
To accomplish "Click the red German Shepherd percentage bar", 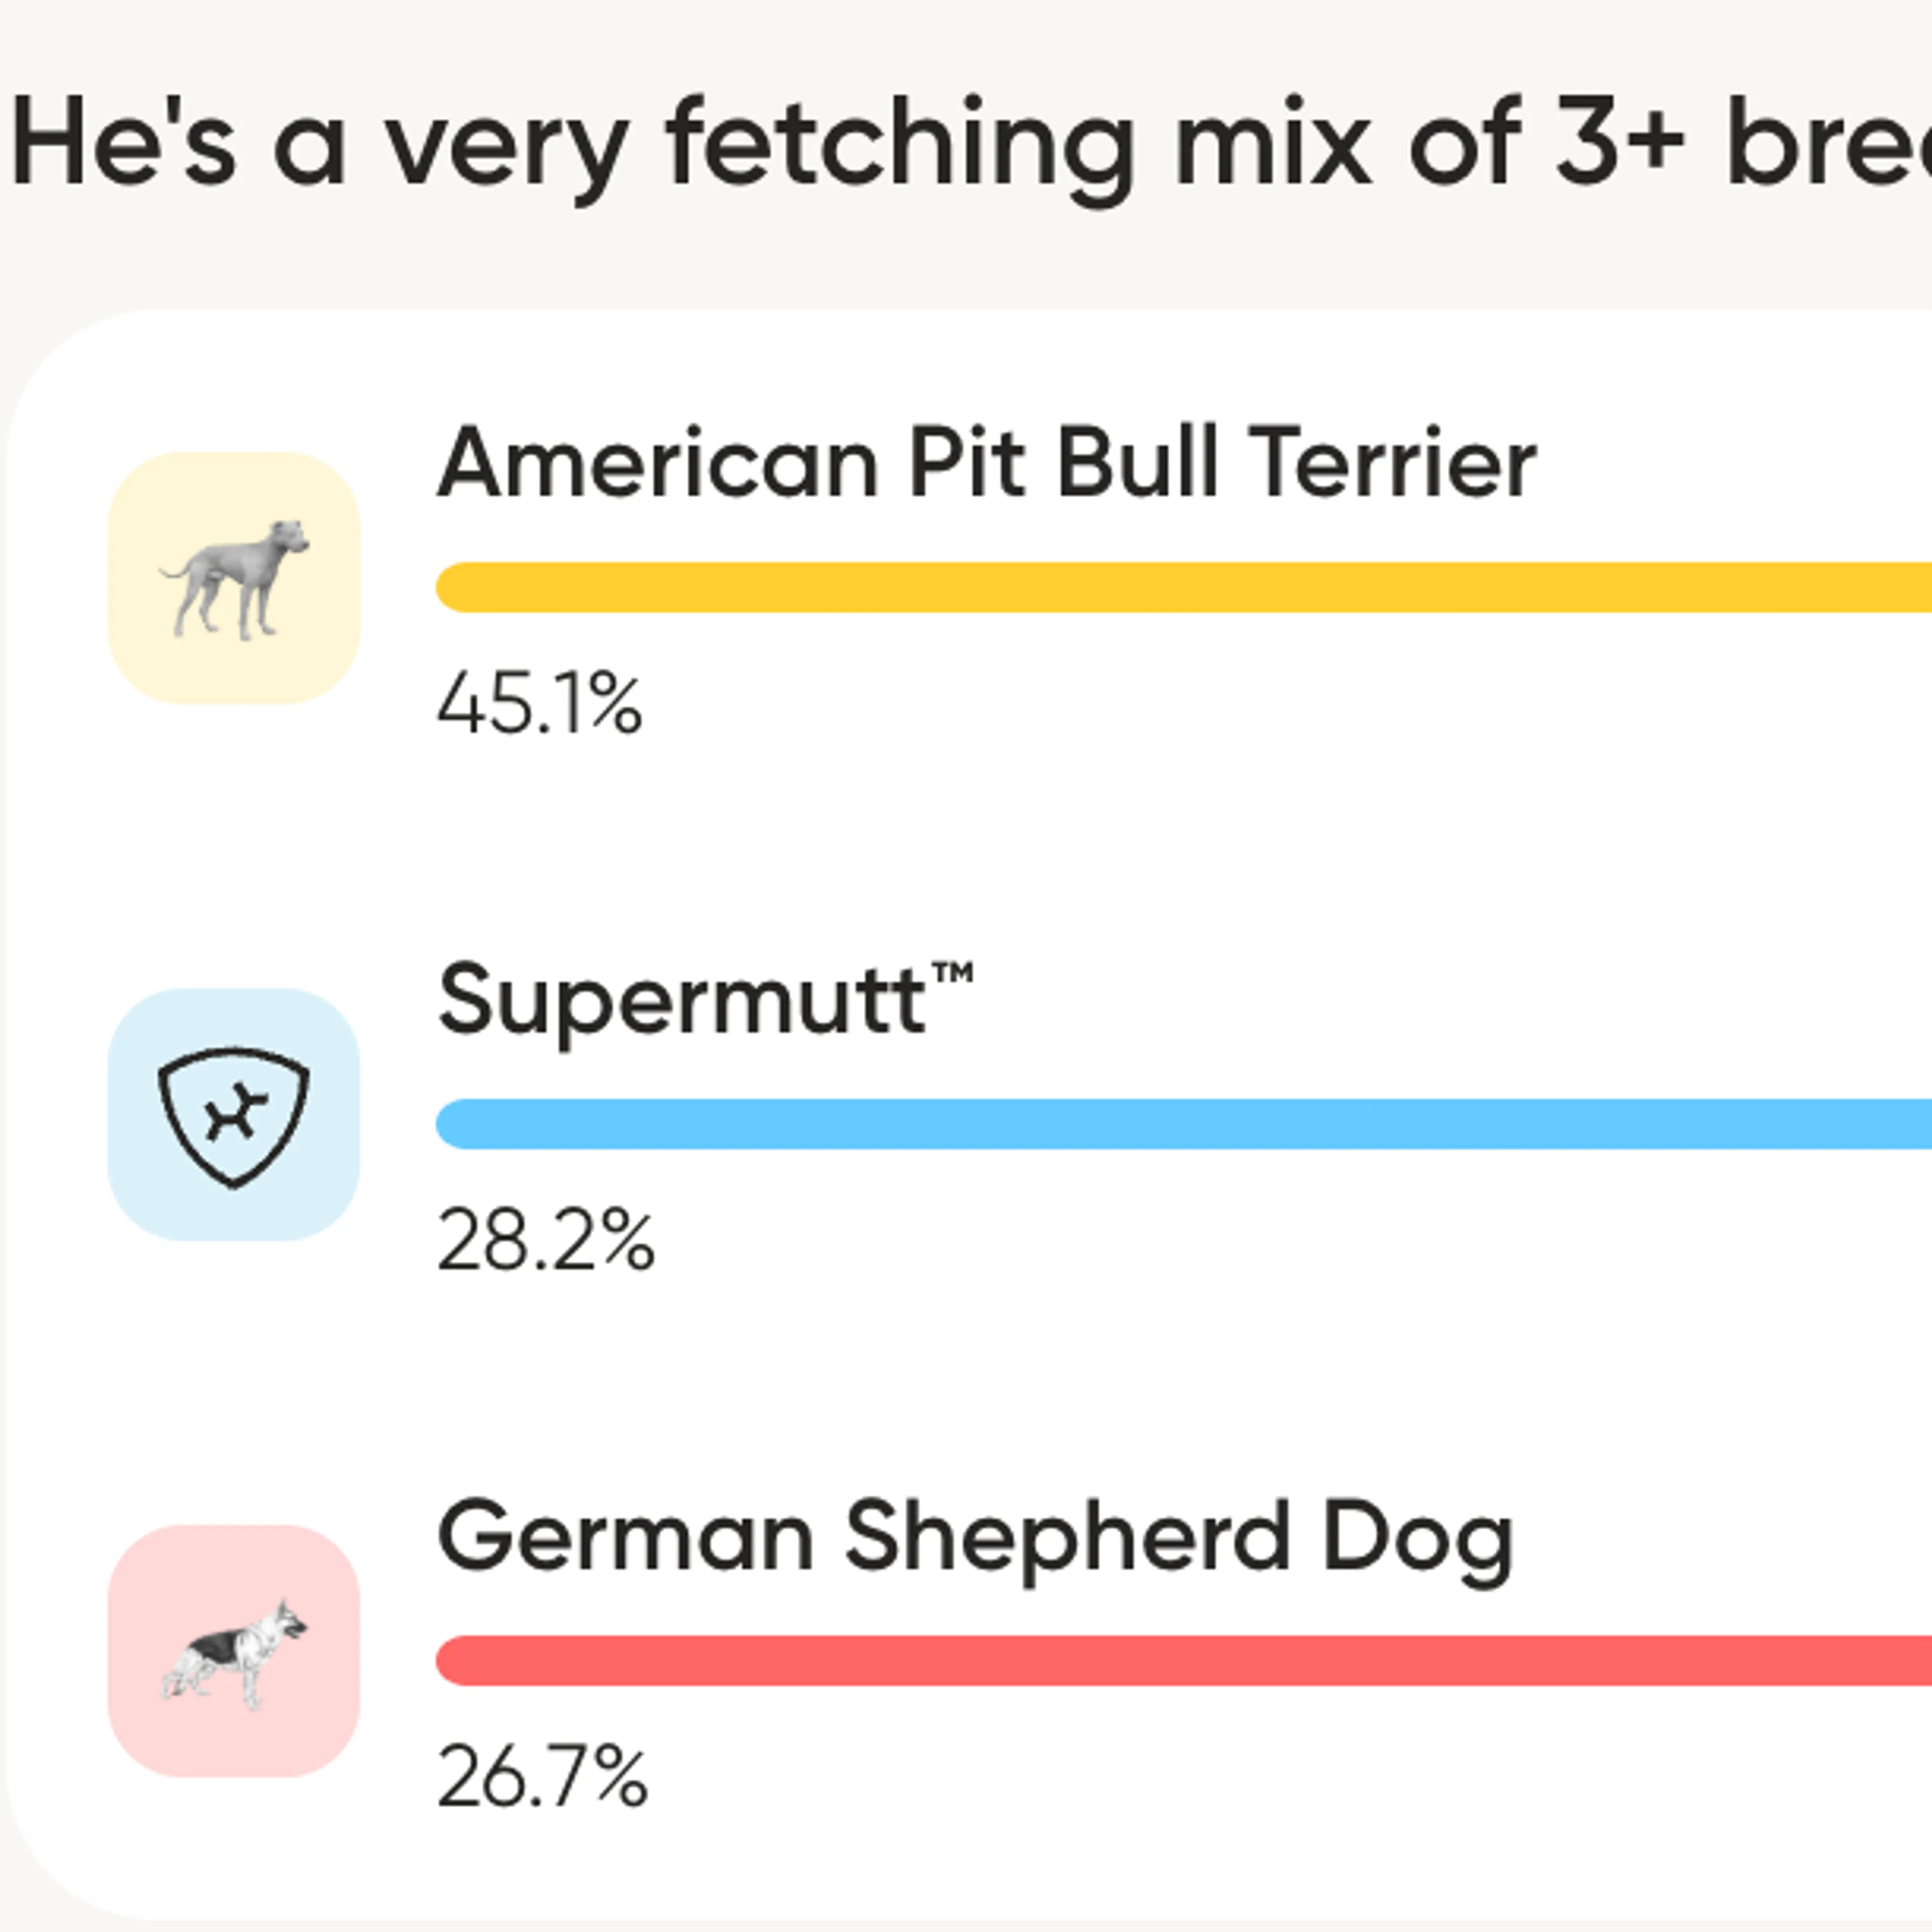I will 1180,1661.
